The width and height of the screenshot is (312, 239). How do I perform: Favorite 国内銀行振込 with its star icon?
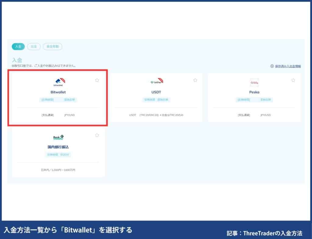click(97, 135)
